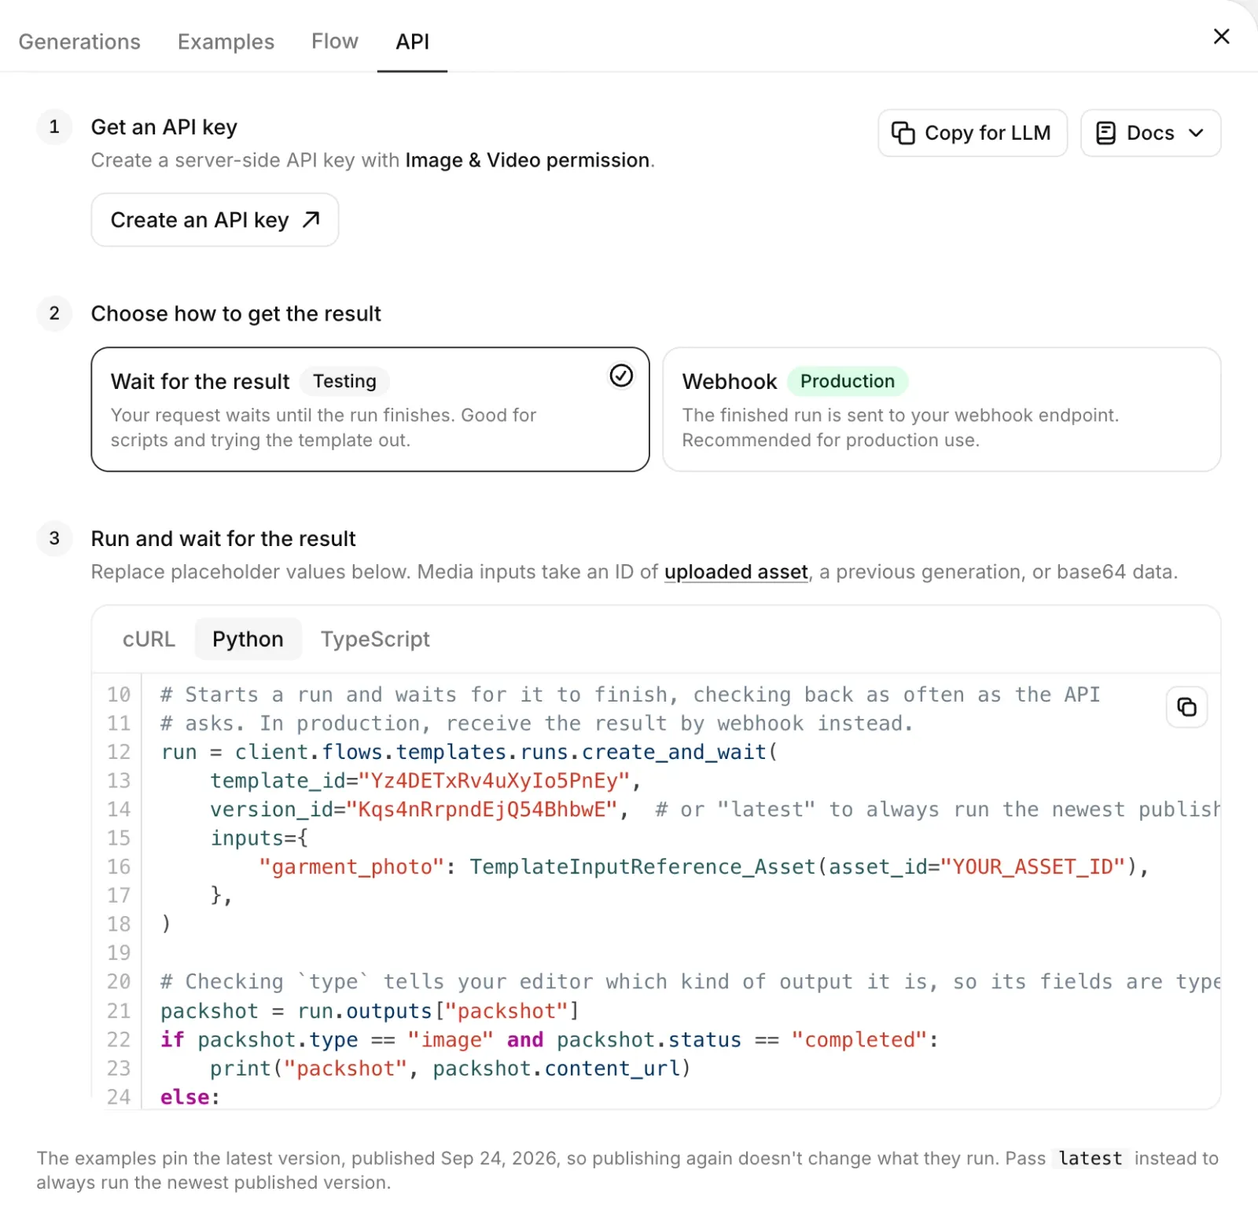Screen dimensions: 1258x1228
Task: Click the "completed" status string
Action: tap(860, 1039)
